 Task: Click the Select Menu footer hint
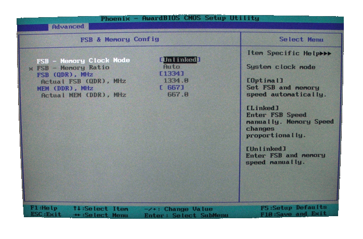[x=101, y=215]
